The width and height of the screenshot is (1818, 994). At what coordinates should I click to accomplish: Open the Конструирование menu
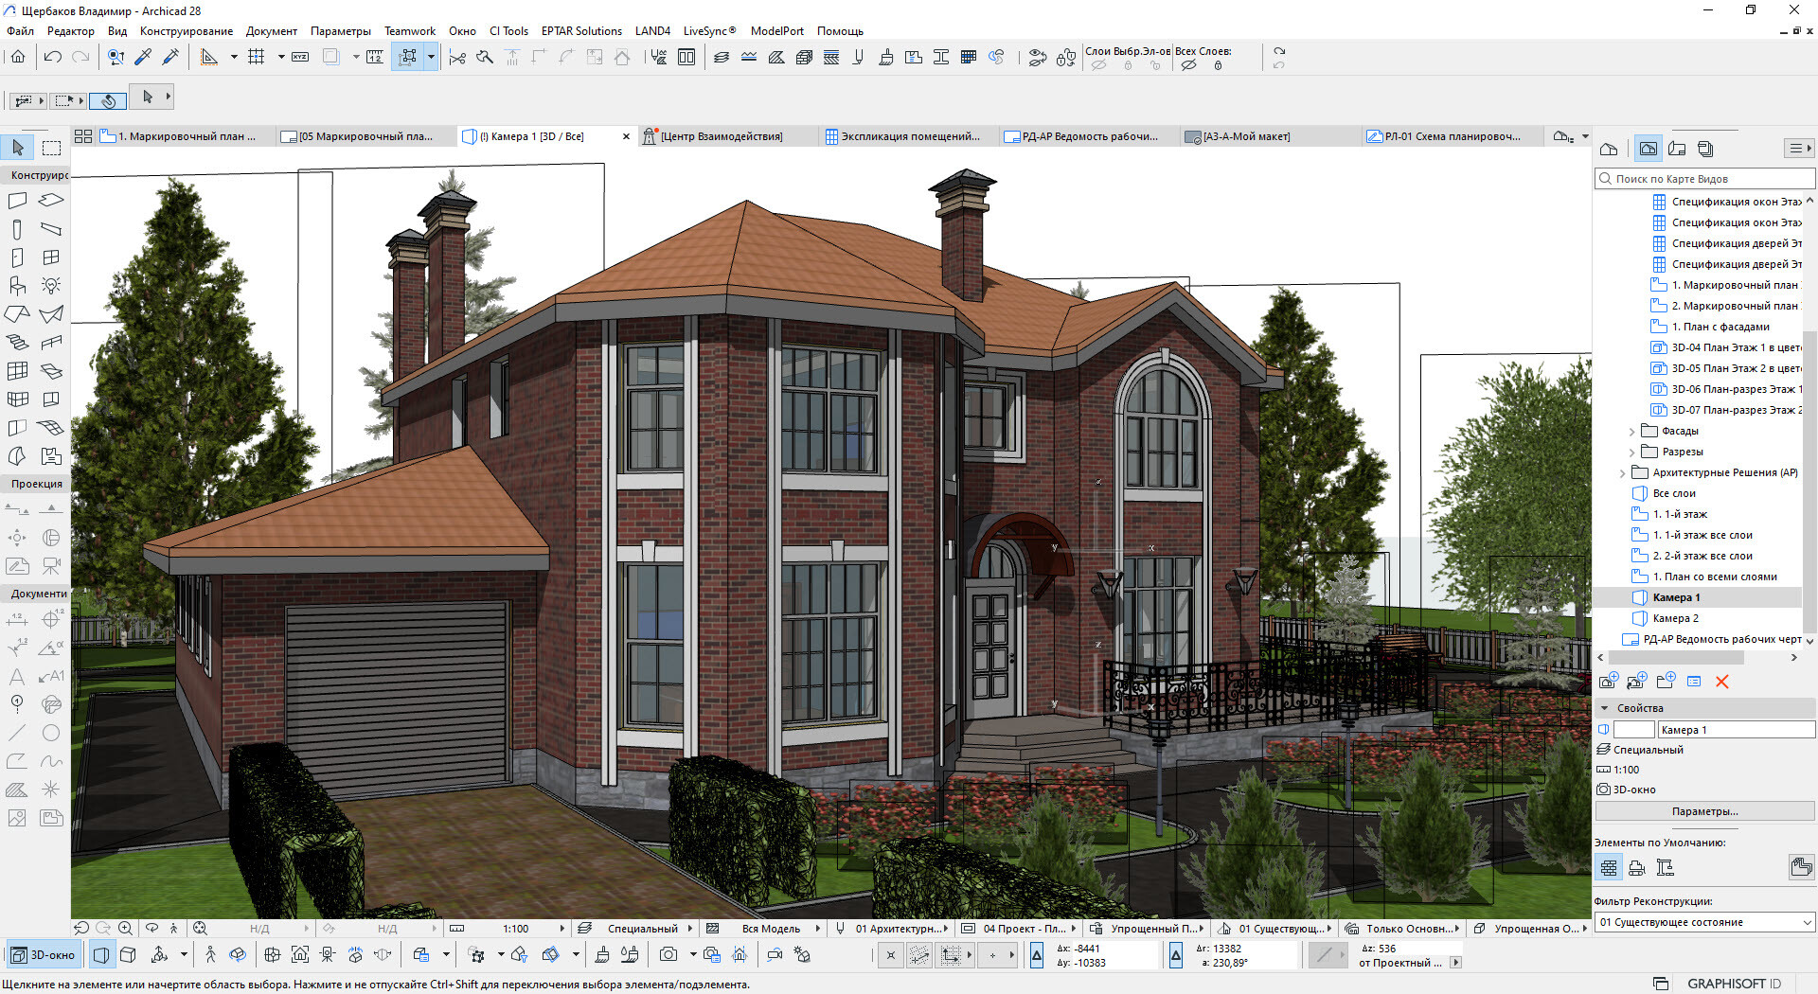point(186,31)
